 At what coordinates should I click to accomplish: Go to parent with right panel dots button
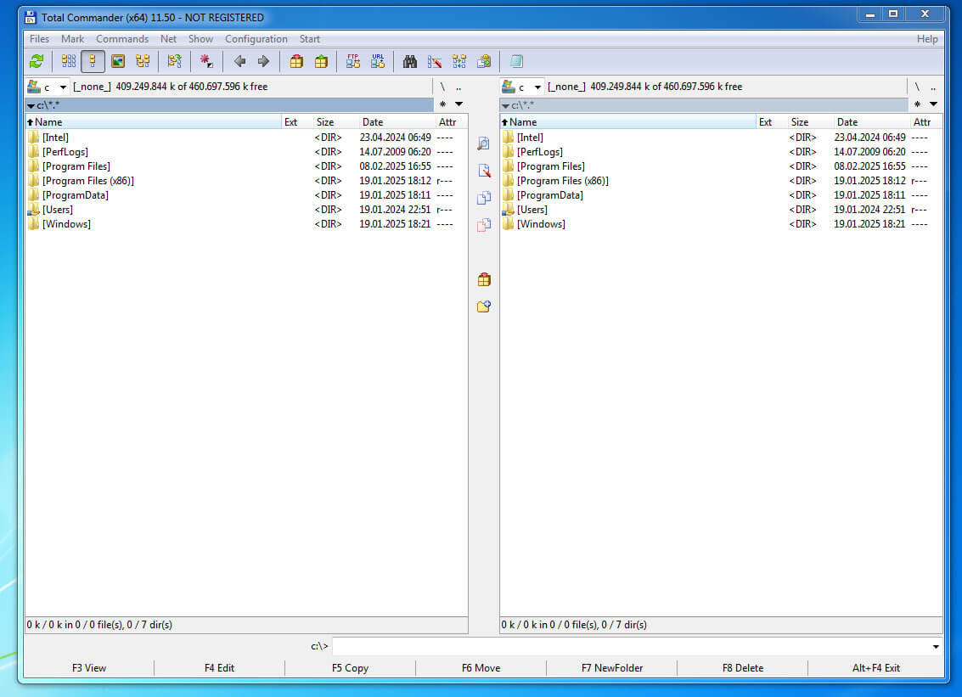tap(933, 87)
